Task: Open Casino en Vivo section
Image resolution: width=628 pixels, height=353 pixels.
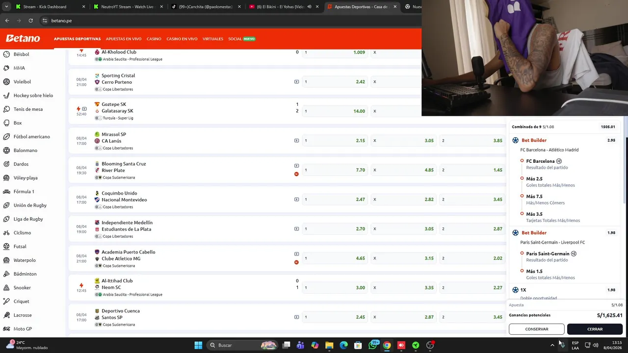Action: [x=182, y=39]
